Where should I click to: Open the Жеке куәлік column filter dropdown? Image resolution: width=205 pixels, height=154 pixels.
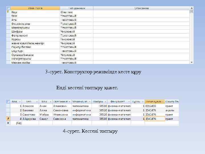163,102
